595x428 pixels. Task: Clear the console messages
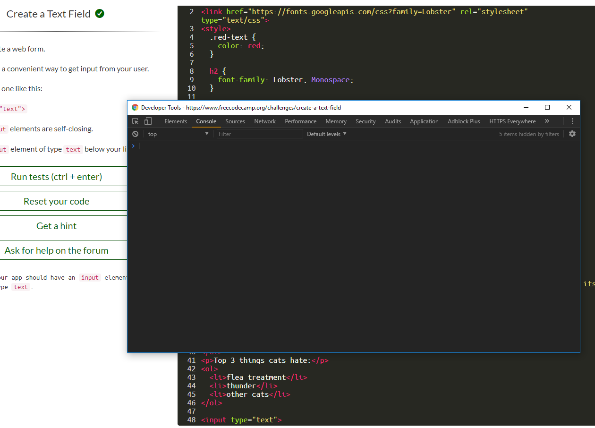tap(136, 134)
